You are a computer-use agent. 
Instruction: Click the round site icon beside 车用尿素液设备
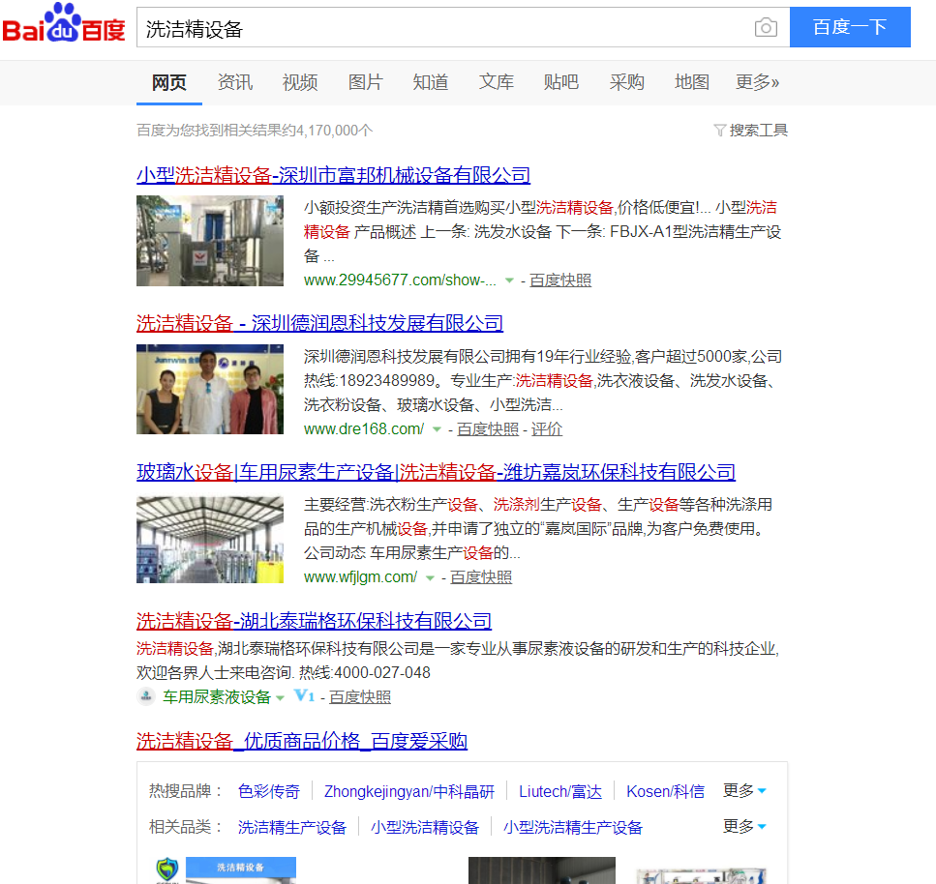(x=146, y=696)
